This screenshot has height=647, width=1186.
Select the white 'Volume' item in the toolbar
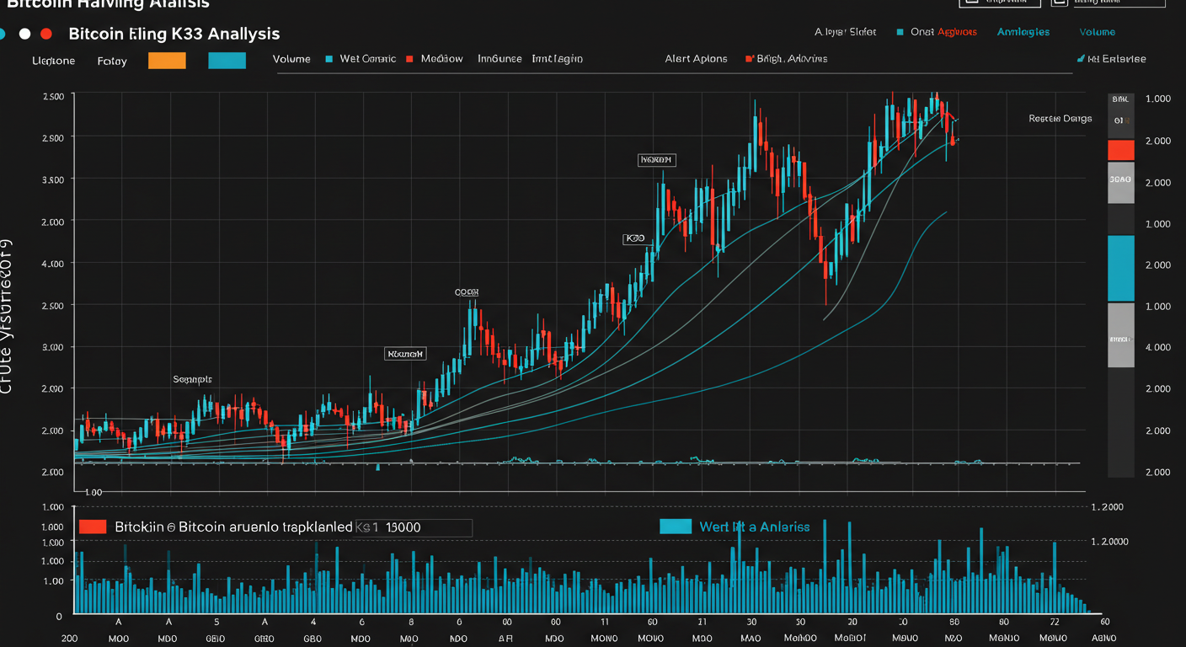pyautogui.click(x=291, y=59)
